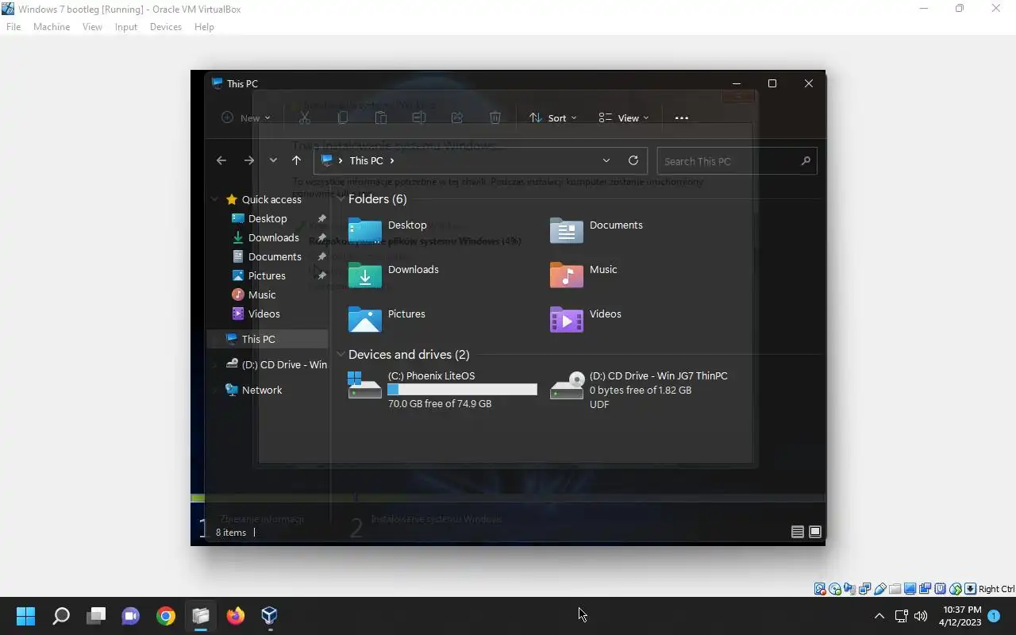Open the New dropdown button

(x=246, y=117)
